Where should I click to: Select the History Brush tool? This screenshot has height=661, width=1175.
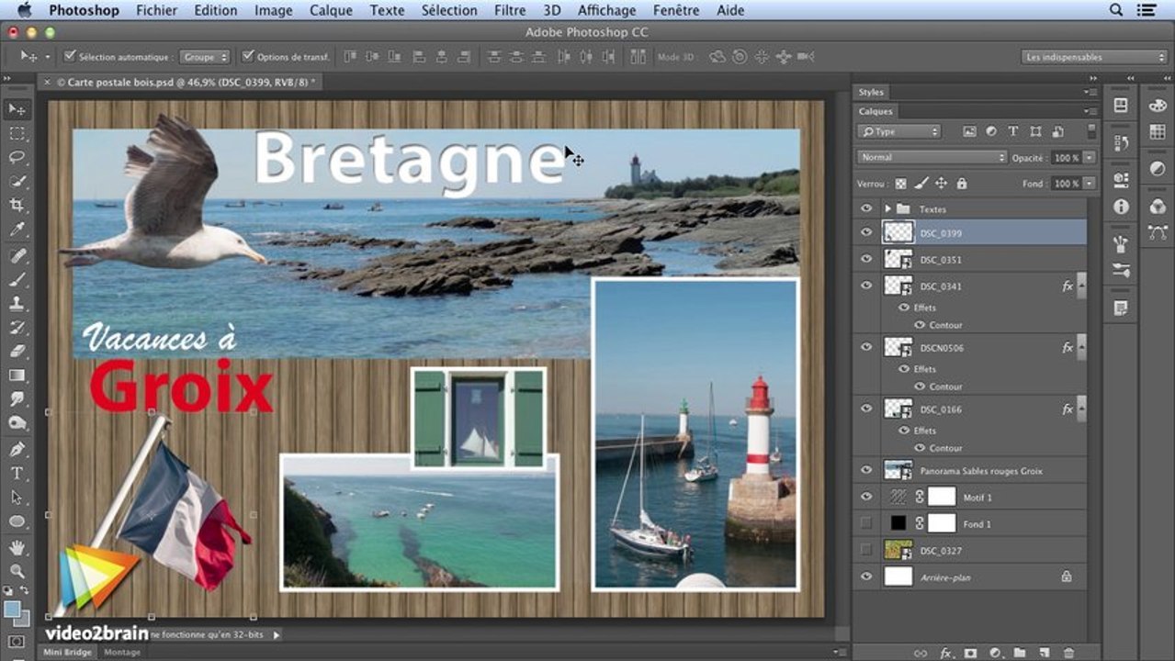tap(17, 328)
